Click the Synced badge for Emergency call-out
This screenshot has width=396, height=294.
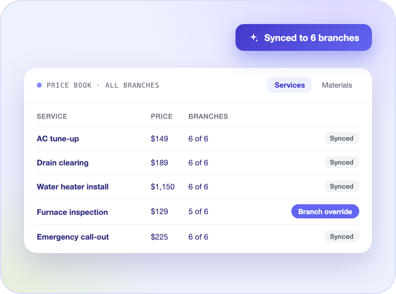pyautogui.click(x=342, y=236)
